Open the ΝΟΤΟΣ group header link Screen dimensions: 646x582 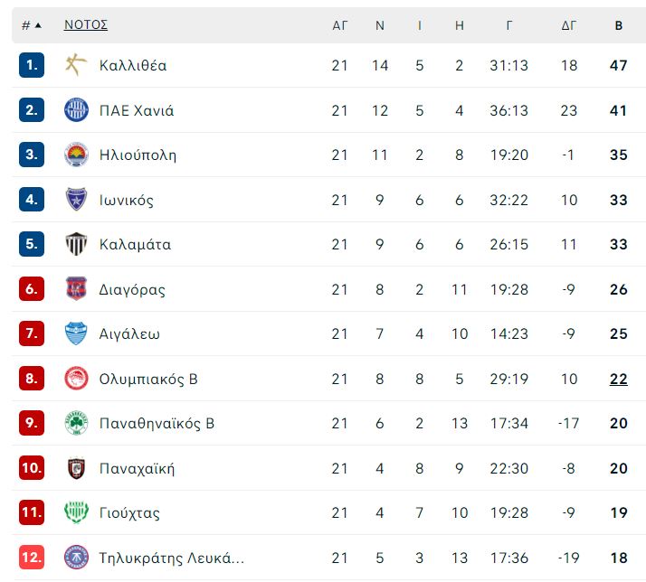[86, 24]
